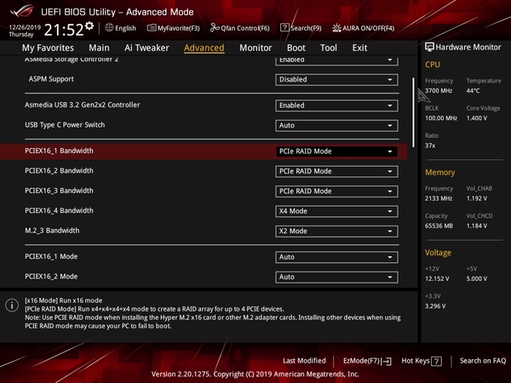Screen dimensions: 511x383
Task: Click the info icon beside help text
Action: [12, 306]
